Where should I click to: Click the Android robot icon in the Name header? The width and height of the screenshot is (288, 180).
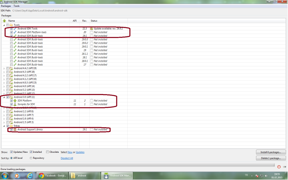pos(4,21)
